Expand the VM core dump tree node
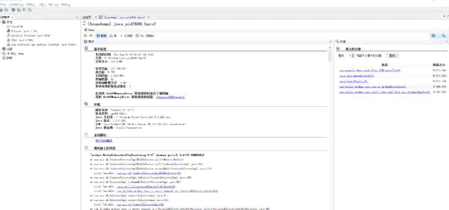Screen dimensions: 449x210 1,54
